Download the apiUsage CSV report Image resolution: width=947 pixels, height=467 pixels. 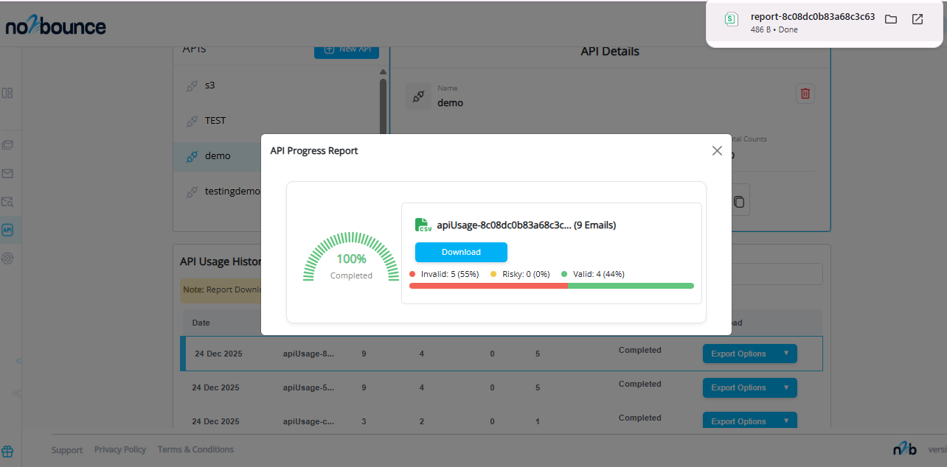(461, 252)
